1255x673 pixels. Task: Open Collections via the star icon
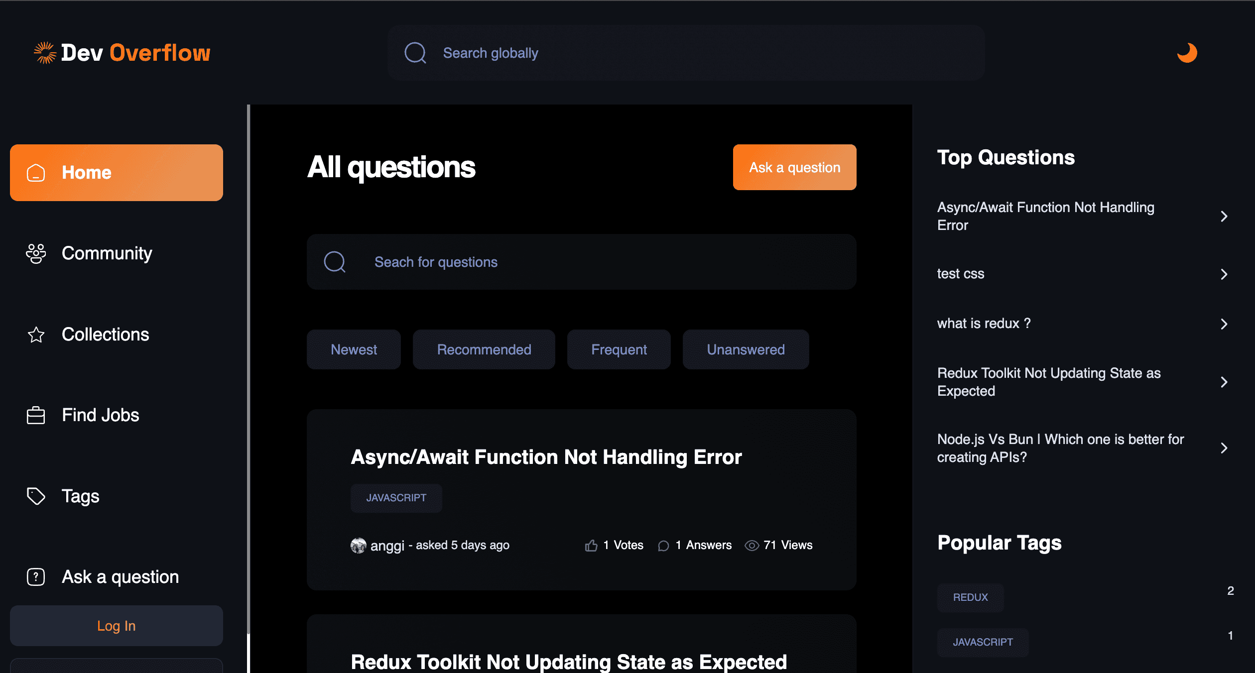point(36,335)
